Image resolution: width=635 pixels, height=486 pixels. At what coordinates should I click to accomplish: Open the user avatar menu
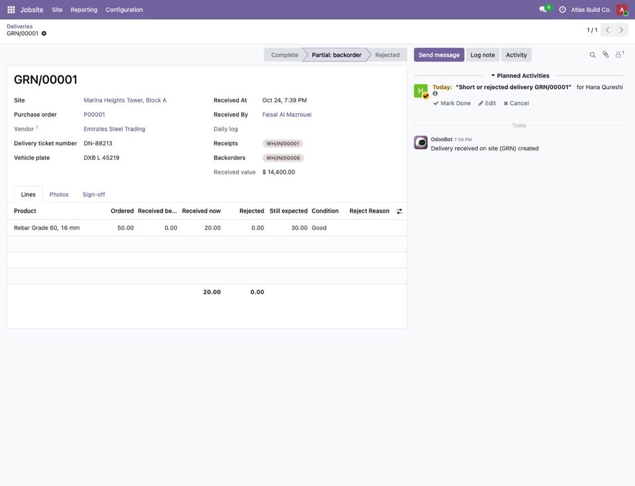click(x=622, y=9)
